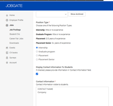Image resolution: width=113 pixels, height=106 pixels.
Task: Uncheck Display Contact Information To Students checkbox
Action: point(37,74)
